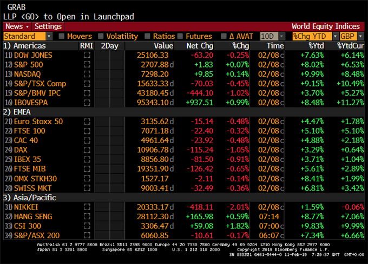Click the 2Day column header
The height and width of the screenshot is (264, 368).
tap(110, 46)
